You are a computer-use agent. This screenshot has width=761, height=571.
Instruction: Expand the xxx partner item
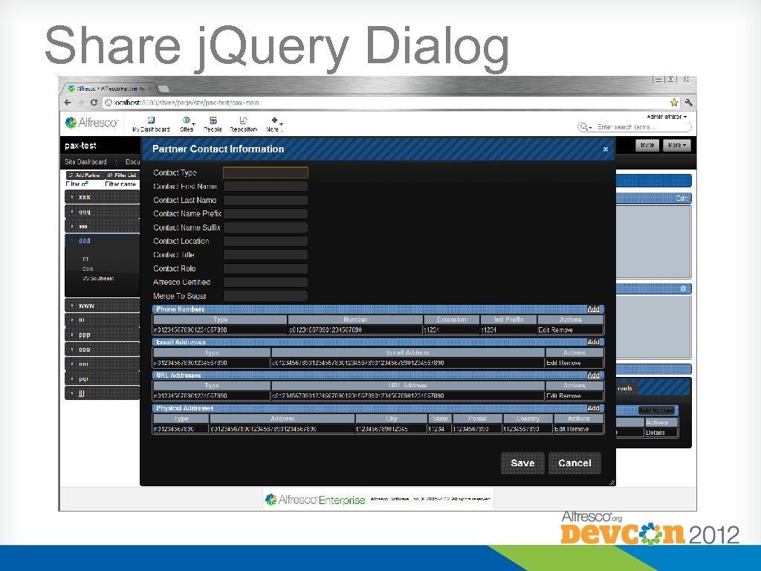(102, 197)
